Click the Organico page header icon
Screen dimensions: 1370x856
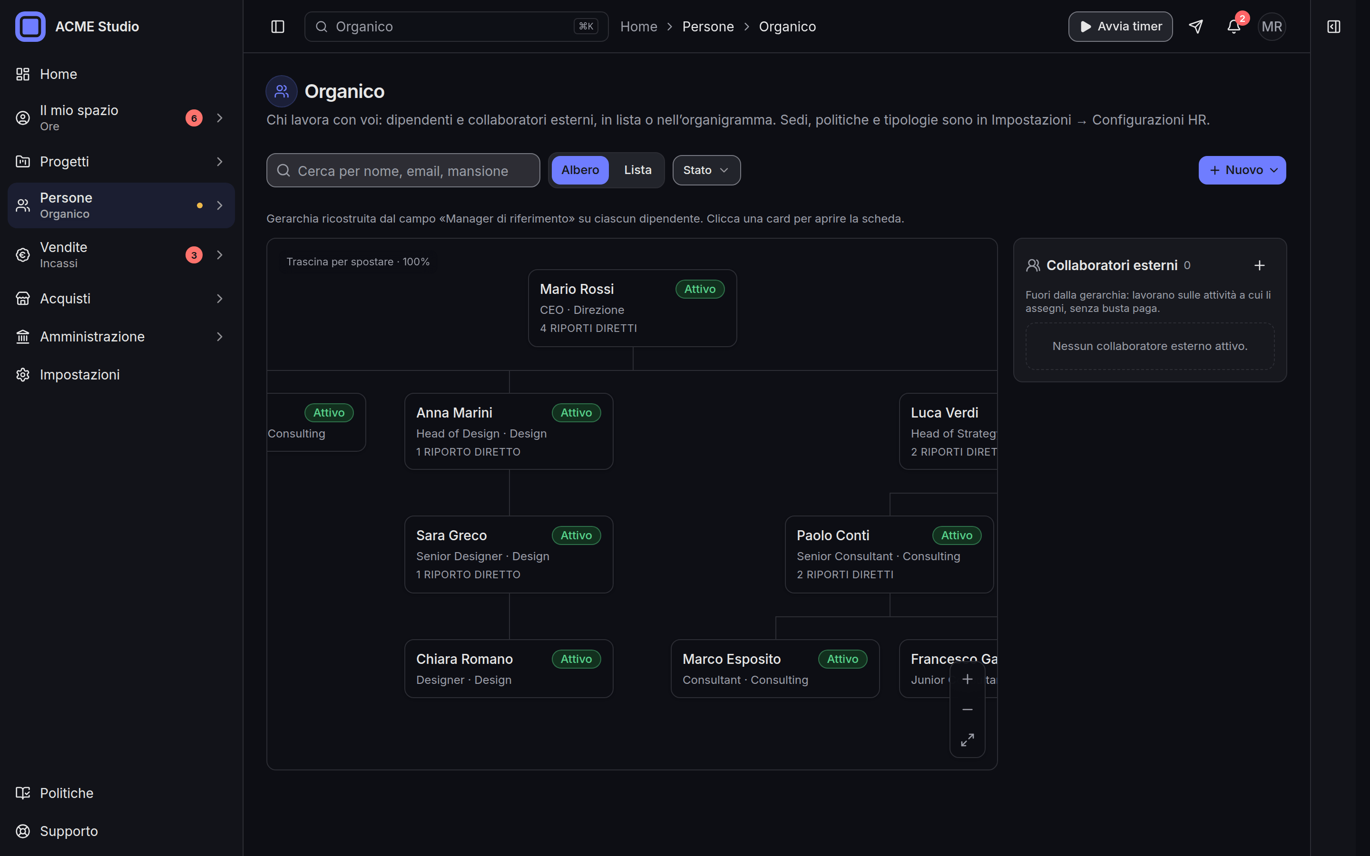[281, 91]
